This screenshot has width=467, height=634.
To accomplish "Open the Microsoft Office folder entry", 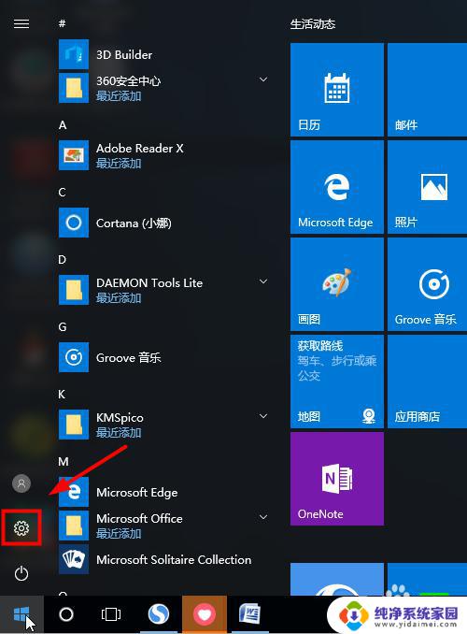I will [x=163, y=526].
